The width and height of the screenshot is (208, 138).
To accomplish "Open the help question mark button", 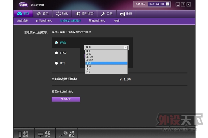I will [x=183, y=4].
